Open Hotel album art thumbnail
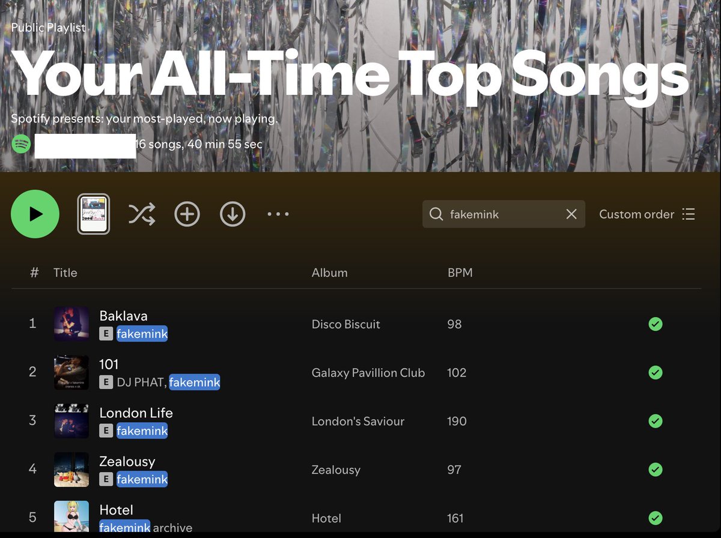 pyautogui.click(x=71, y=516)
